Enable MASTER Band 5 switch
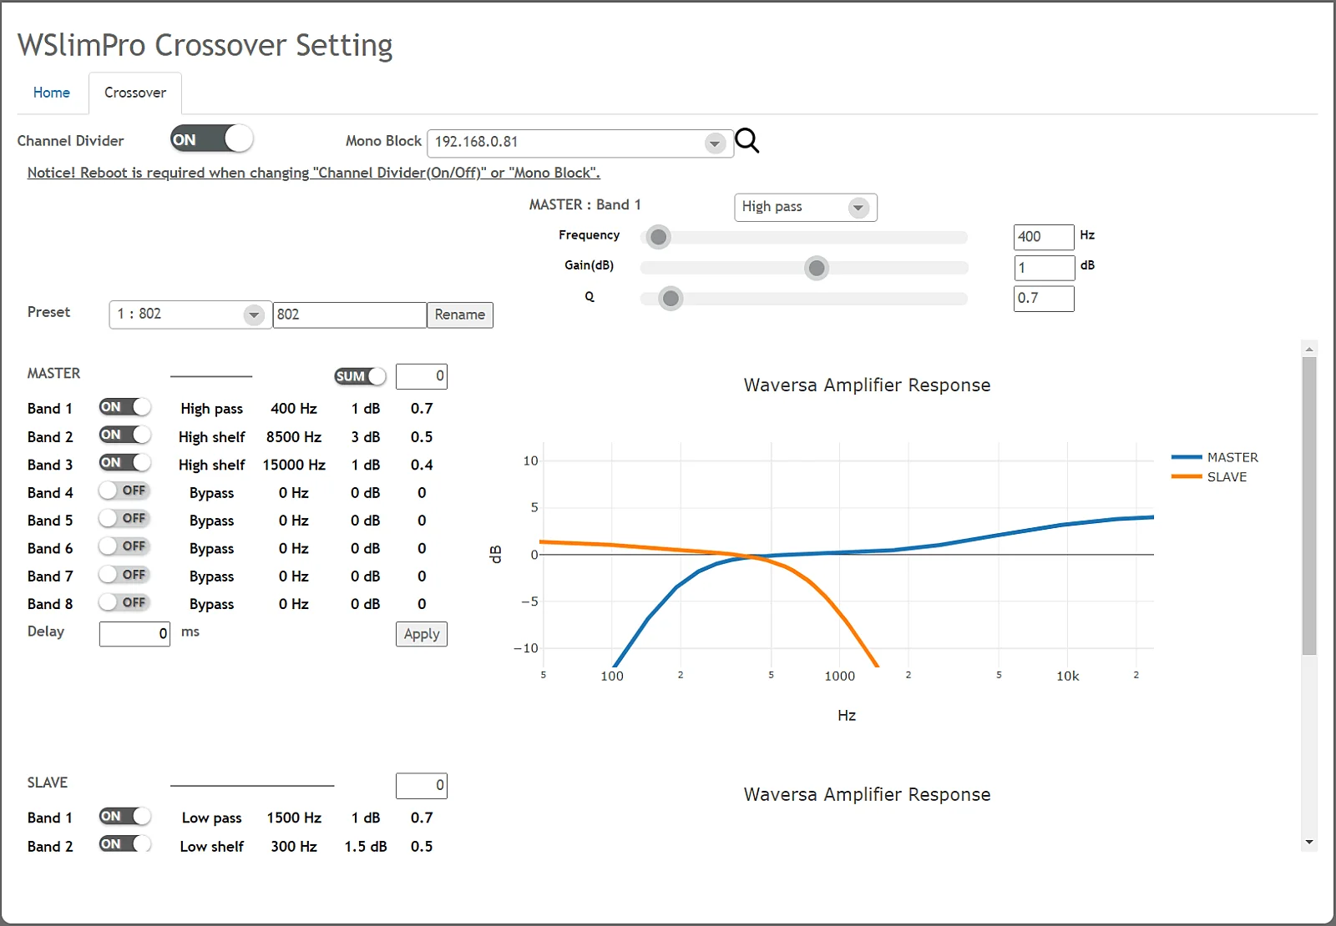The height and width of the screenshot is (926, 1336). 124,519
